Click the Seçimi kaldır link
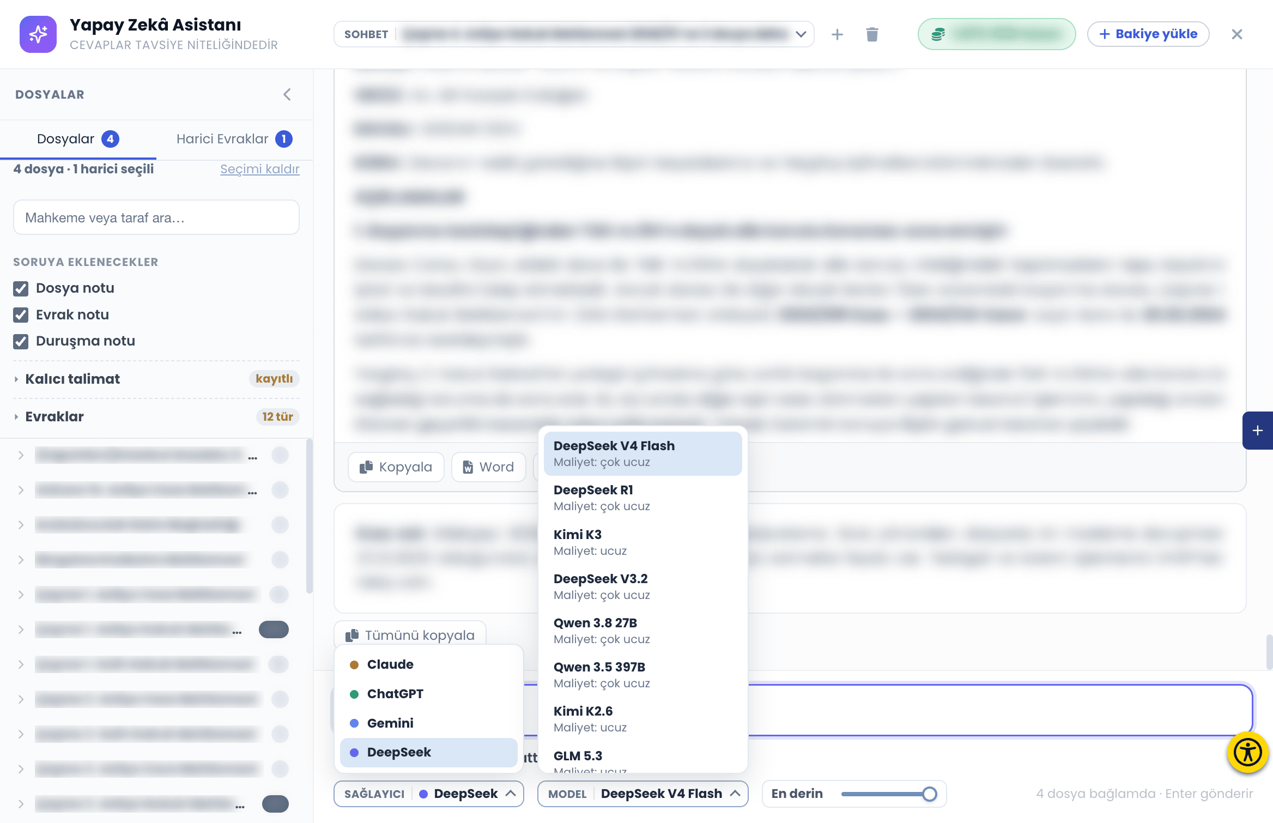Image resolution: width=1273 pixels, height=823 pixels. pos(260,169)
